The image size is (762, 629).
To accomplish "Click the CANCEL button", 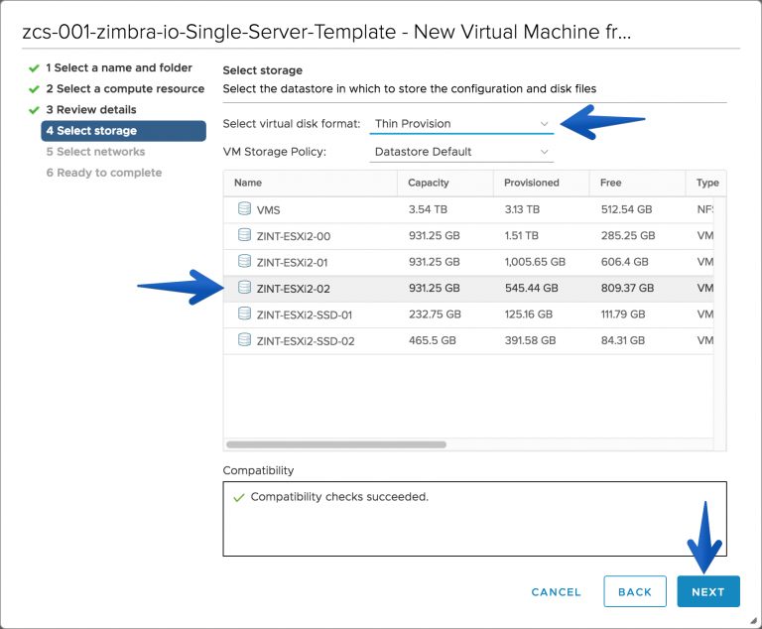I will pyautogui.click(x=556, y=592).
